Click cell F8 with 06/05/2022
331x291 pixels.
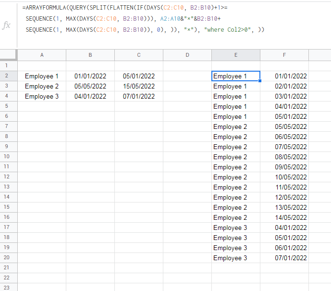[284, 137]
